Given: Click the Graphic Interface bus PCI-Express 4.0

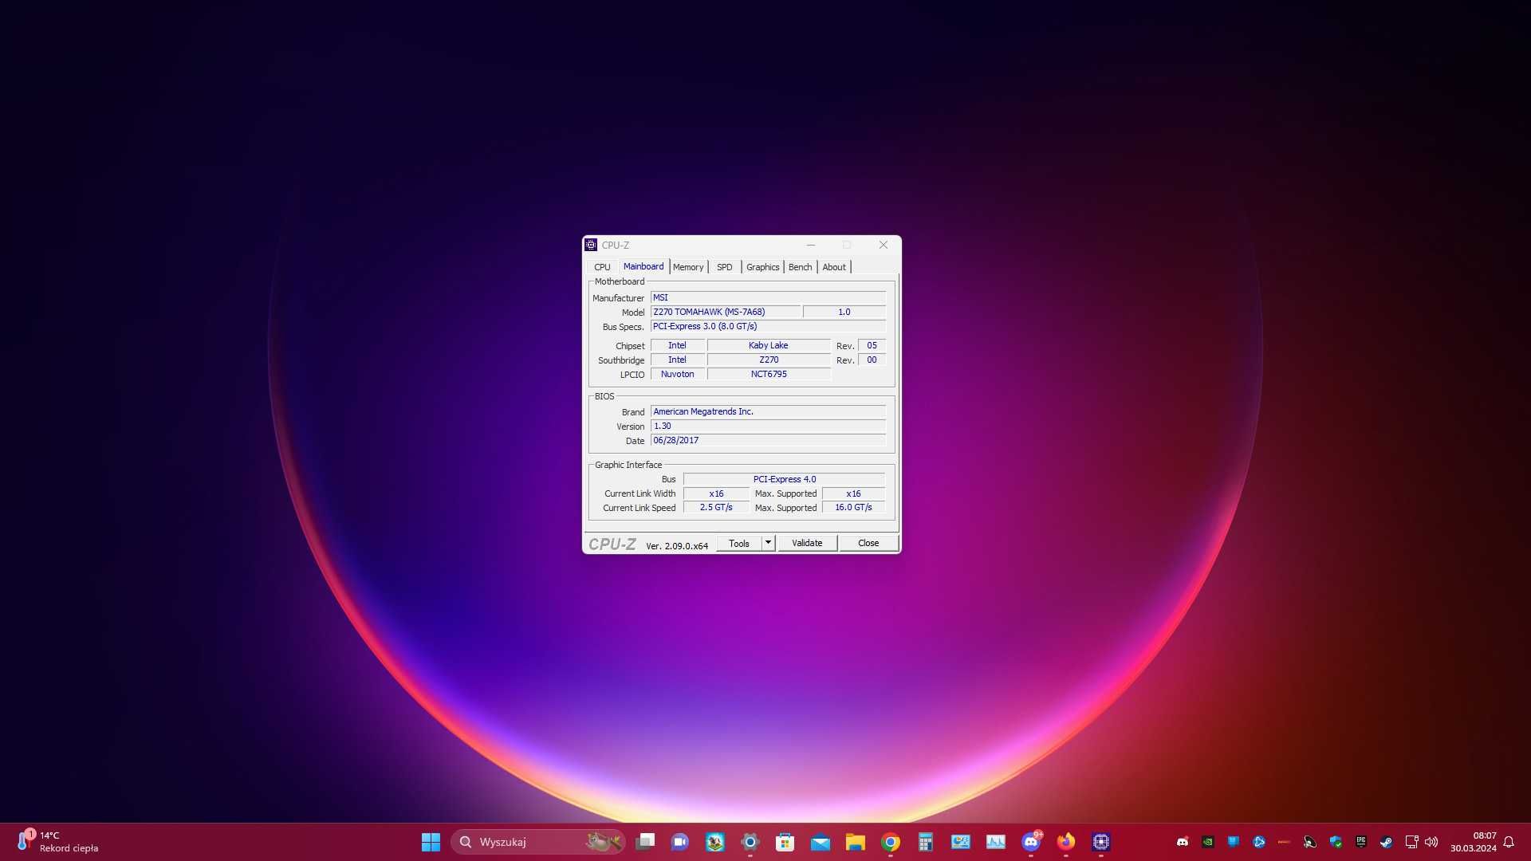Looking at the screenshot, I should pyautogui.click(x=784, y=479).
